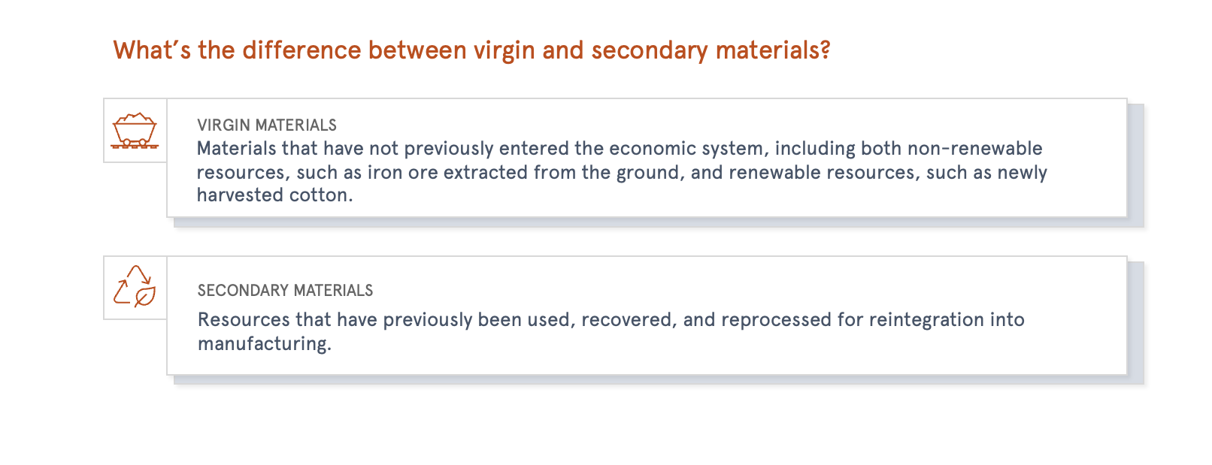Click the word "recovered" in the secondary materials text
Image resolution: width=1212 pixels, height=465 pixels.
[629, 320]
